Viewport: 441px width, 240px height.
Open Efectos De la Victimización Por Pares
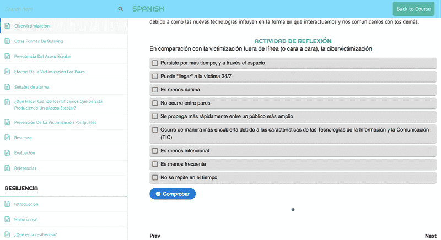(49, 72)
